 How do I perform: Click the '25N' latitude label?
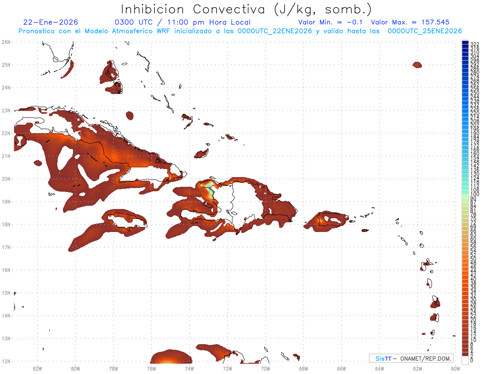pyautogui.click(x=6, y=65)
